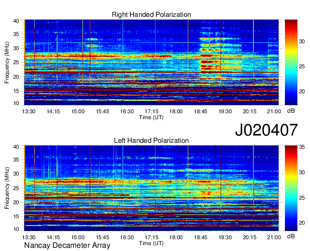Screen dimensions: 310x251
Task: Click the "Right Handed Polarization" plot title
Action: click(151, 15)
